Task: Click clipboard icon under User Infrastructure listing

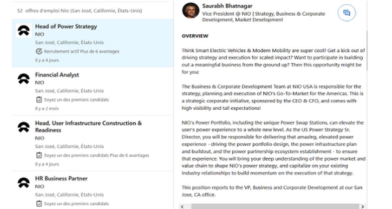Action: (39, 155)
